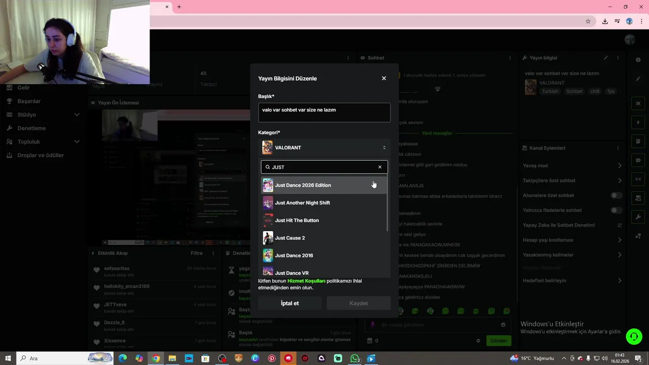Bookmark this page with the star icon
Image resolution: width=649 pixels, height=365 pixels.
coord(588,21)
